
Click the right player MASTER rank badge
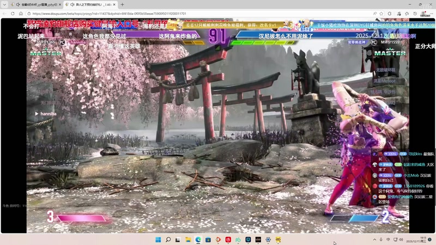390,52
